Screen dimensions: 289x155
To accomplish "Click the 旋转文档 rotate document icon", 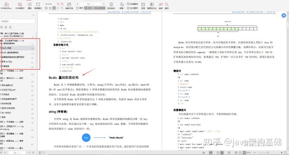I will (x=69, y=6).
